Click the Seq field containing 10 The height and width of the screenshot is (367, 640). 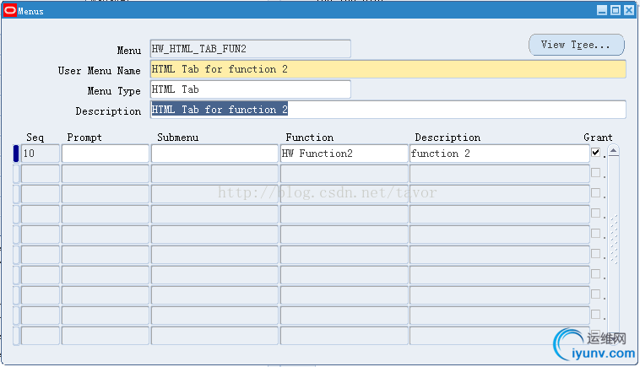tap(41, 154)
